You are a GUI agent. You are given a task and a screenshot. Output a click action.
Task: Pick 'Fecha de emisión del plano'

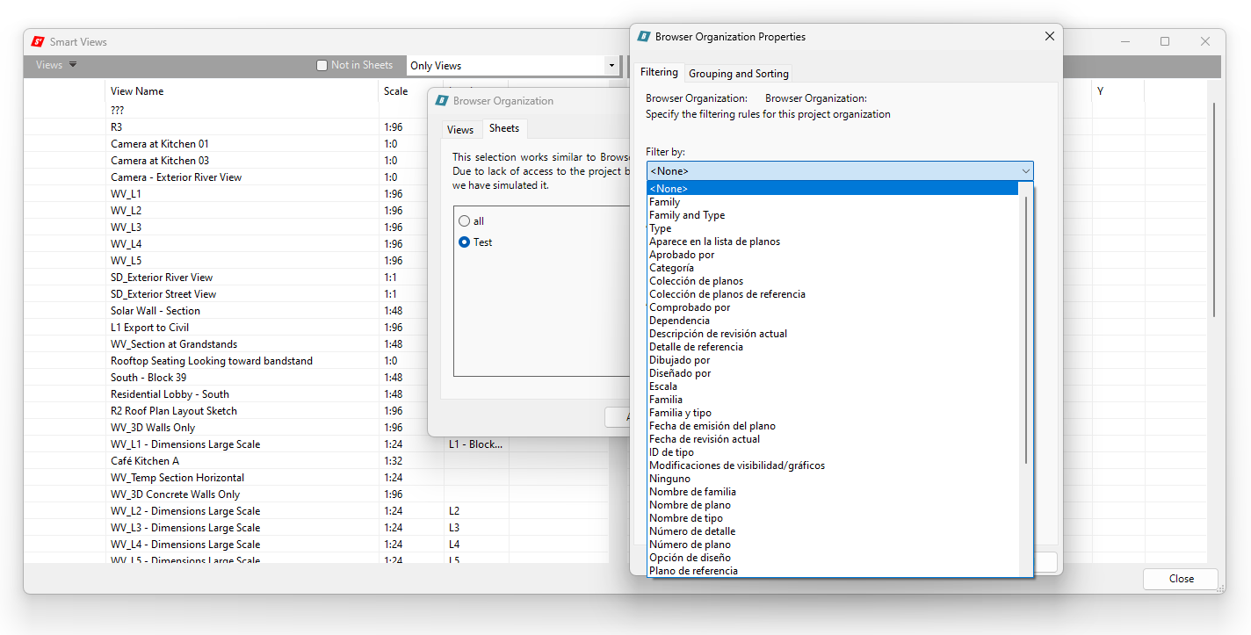pos(833,426)
